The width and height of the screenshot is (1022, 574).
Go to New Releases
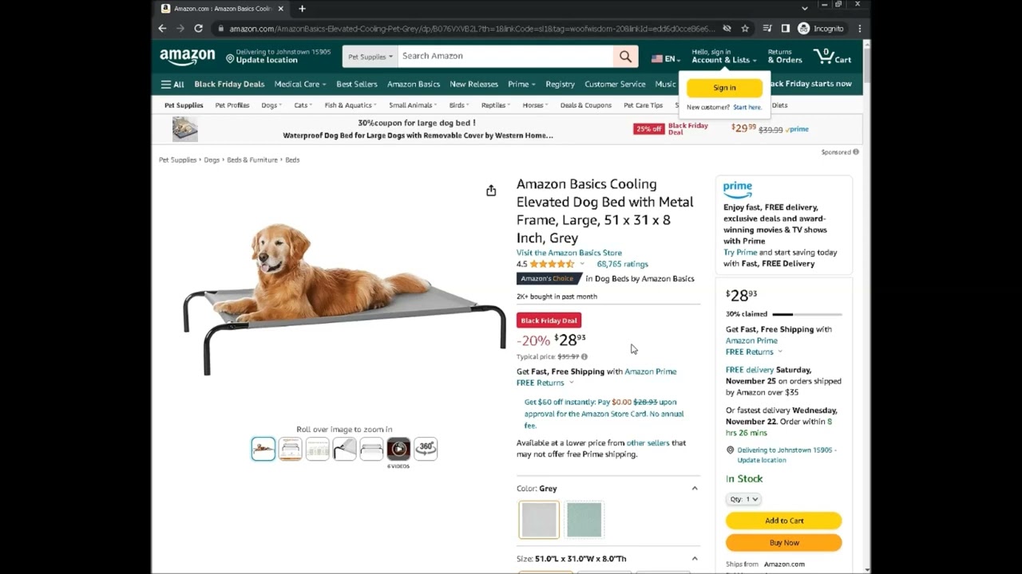[x=473, y=85]
